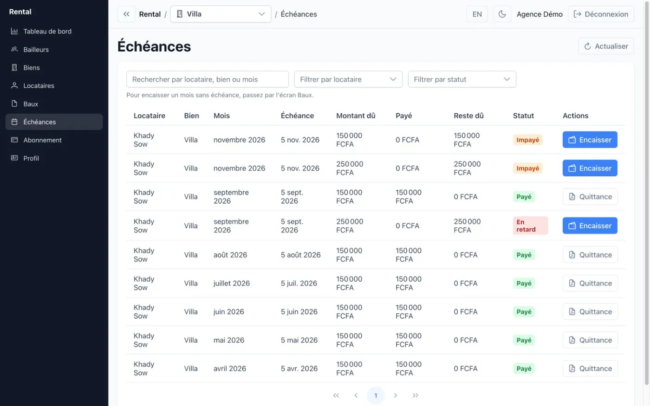Open Quittance for août 2026
The height and width of the screenshot is (406, 650).
[x=590, y=255]
